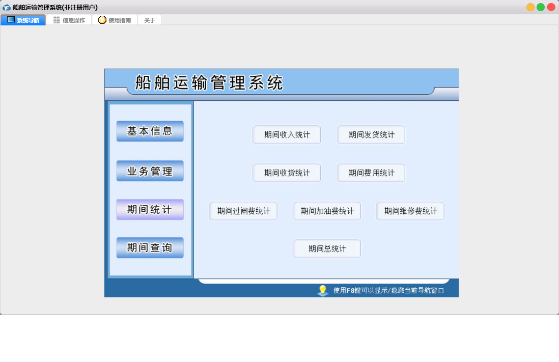Select the 关于 tab
Viewport: 559px width, 362px height.
pos(150,20)
